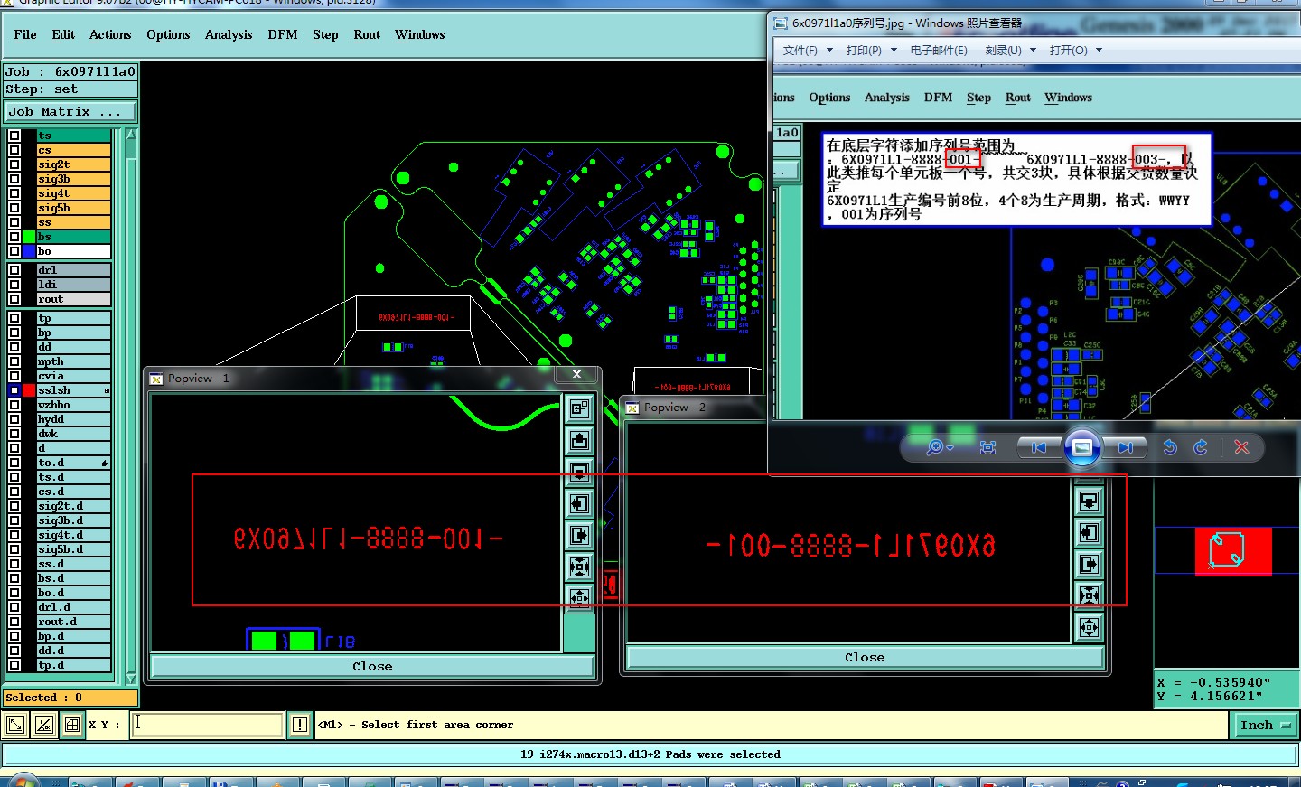Toggle checkbox for layer ts
1301x787 pixels.
tap(14, 136)
